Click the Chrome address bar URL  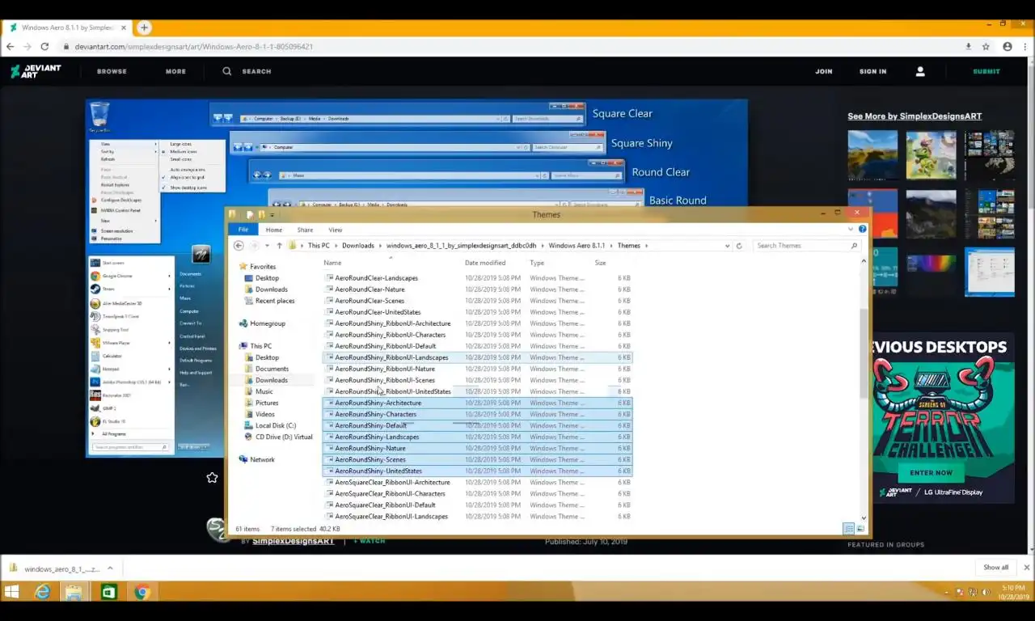[x=194, y=47]
